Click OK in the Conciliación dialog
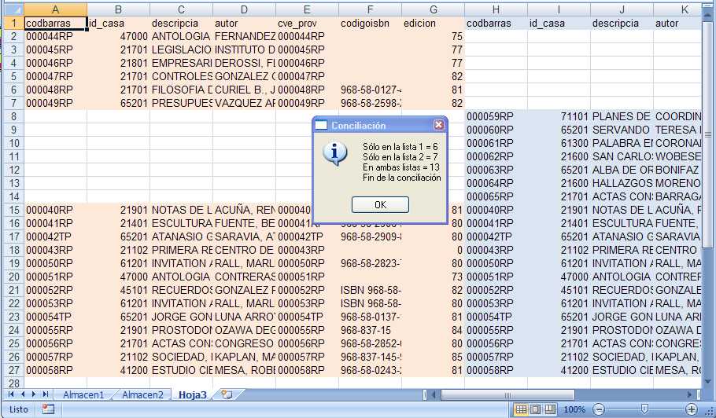The width and height of the screenshot is (716, 418). point(380,204)
